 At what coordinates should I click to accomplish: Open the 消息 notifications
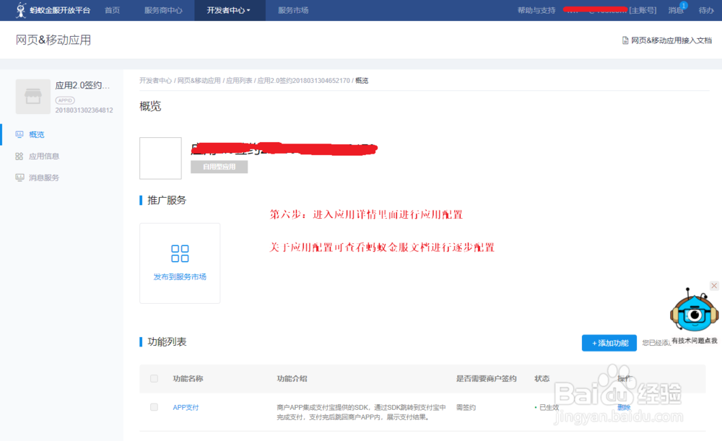pyautogui.click(x=676, y=10)
